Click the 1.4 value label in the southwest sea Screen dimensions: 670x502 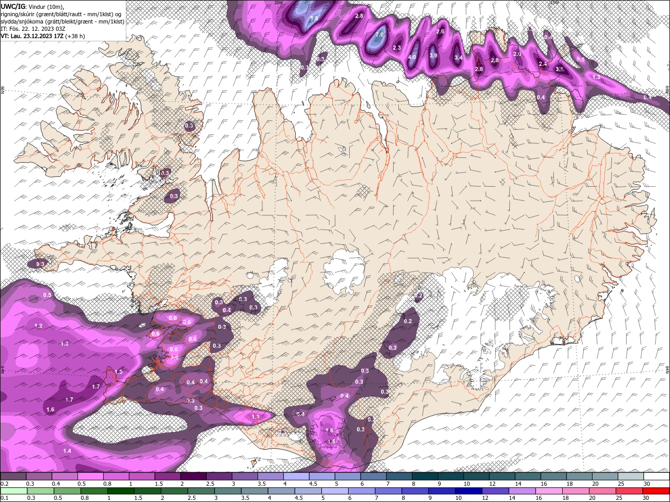tap(67, 451)
